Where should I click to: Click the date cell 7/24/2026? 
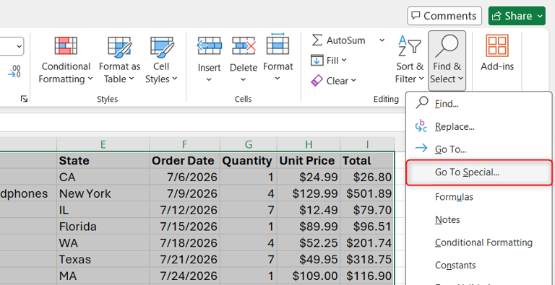(184, 276)
